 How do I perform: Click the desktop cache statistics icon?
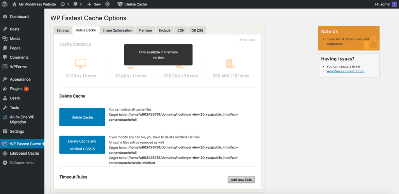click(80, 63)
